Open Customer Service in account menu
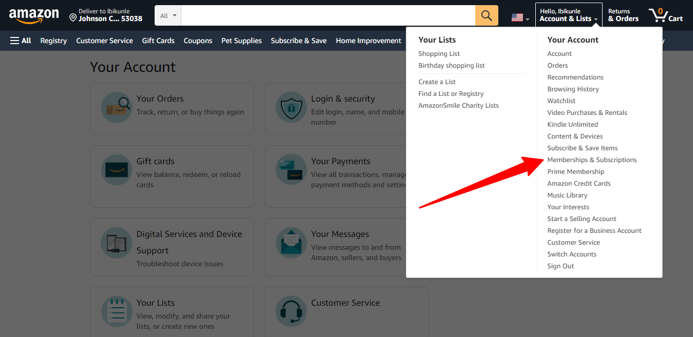Screen dimensions: 693x337 click(573, 243)
